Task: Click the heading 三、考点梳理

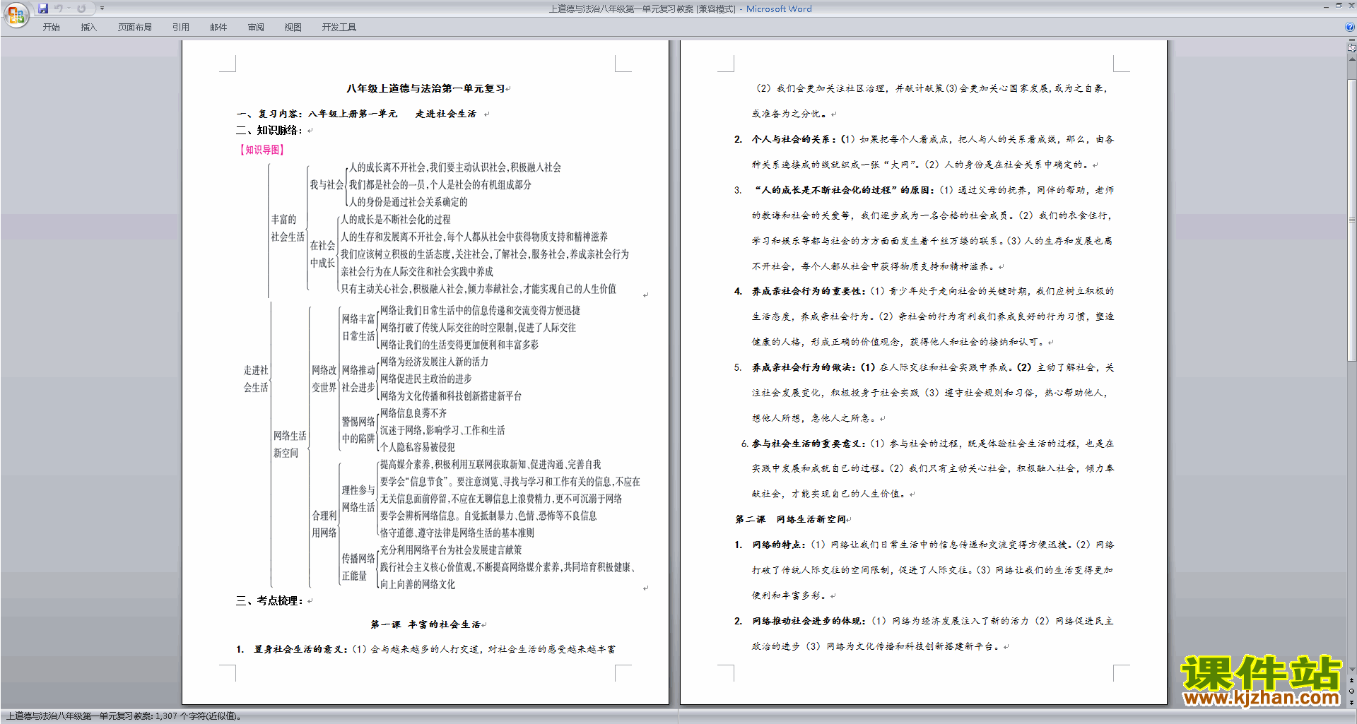Action: [x=269, y=600]
